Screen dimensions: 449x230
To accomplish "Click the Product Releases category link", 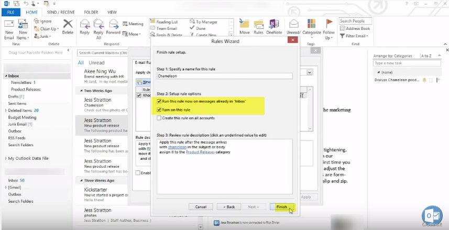I will click(x=200, y=152).
